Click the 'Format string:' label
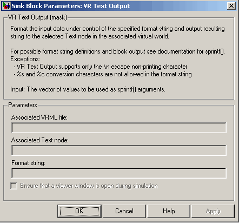Image resolution: width=239 pixels, height=223 pixels. click(28, 163)
